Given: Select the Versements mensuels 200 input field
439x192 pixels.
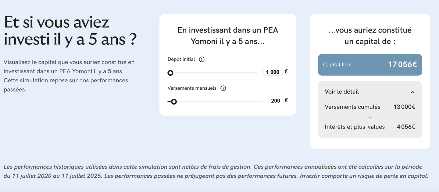Looking at the screenshot, I should (275, 101).
